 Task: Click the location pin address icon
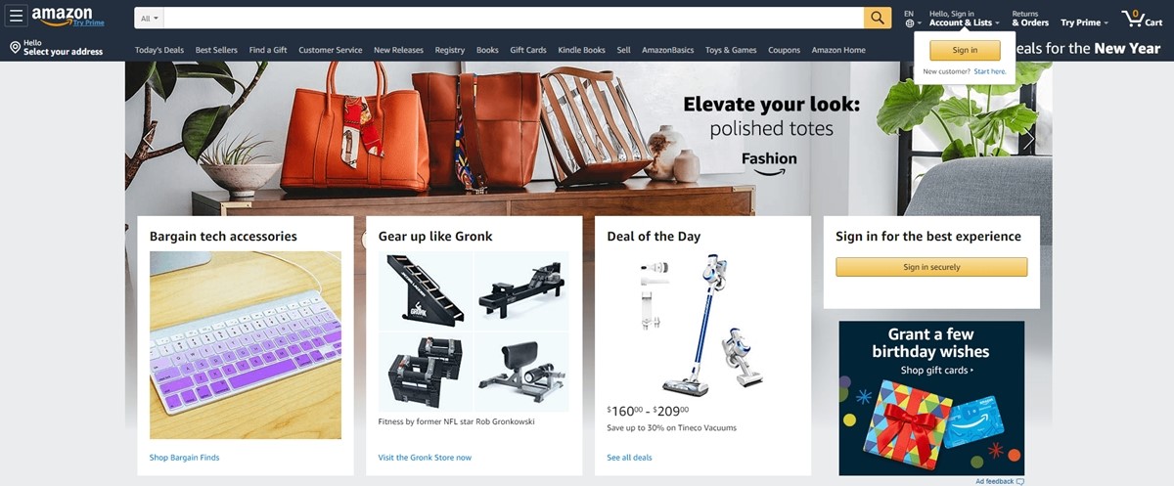click(15, 48)
